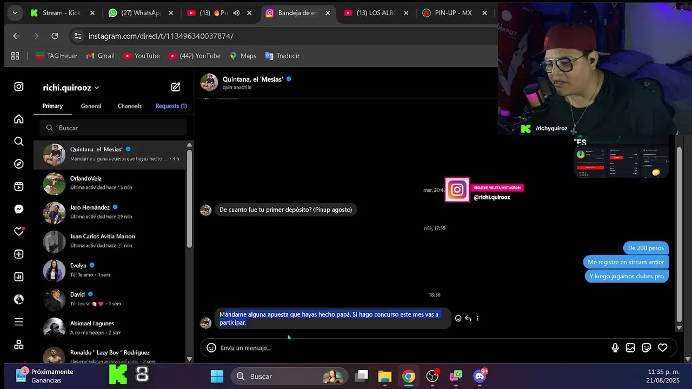Screen dimensions: 692x389
Task: Open Chrome tab search dropdown arrow
Action: 15,13
